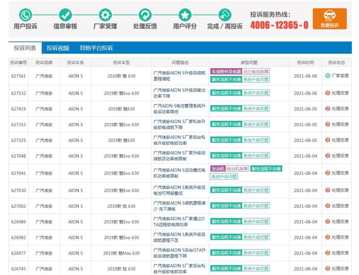
Task: Click 服务流程不完善 tag in row 627532
Action: (226, 93)
